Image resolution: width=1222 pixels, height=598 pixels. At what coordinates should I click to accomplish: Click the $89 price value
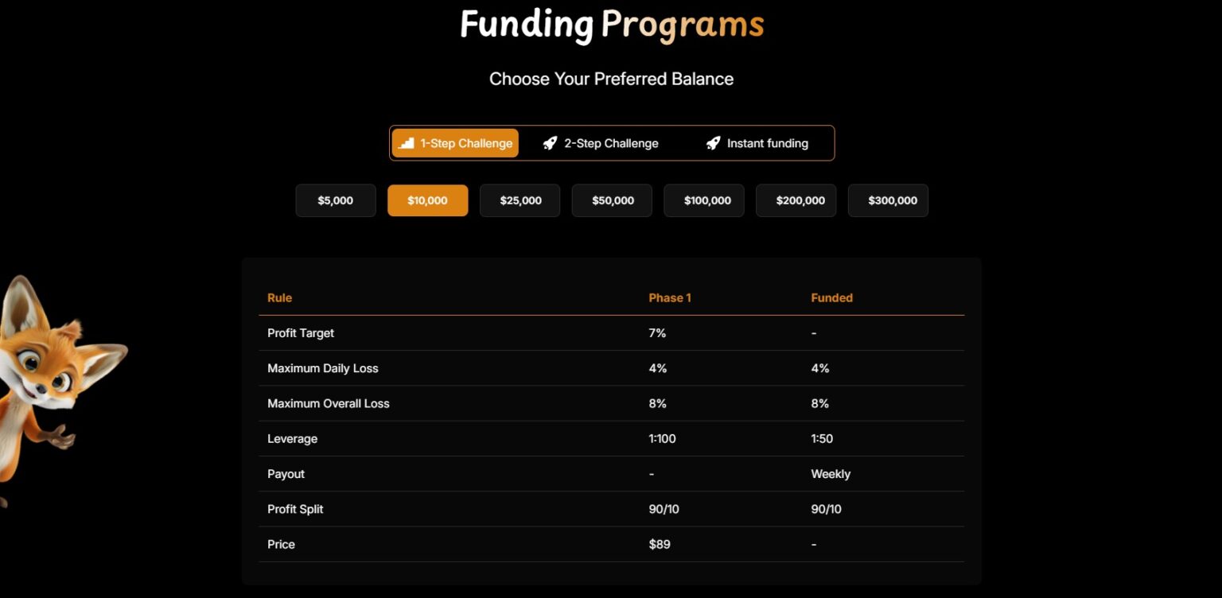[660, 544]
